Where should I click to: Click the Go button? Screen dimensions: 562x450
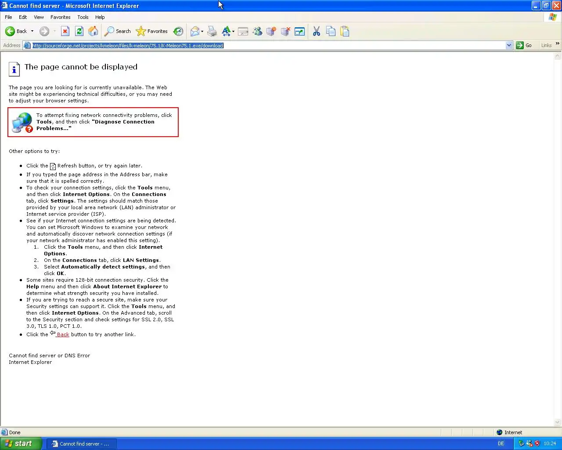pos(524,45)
